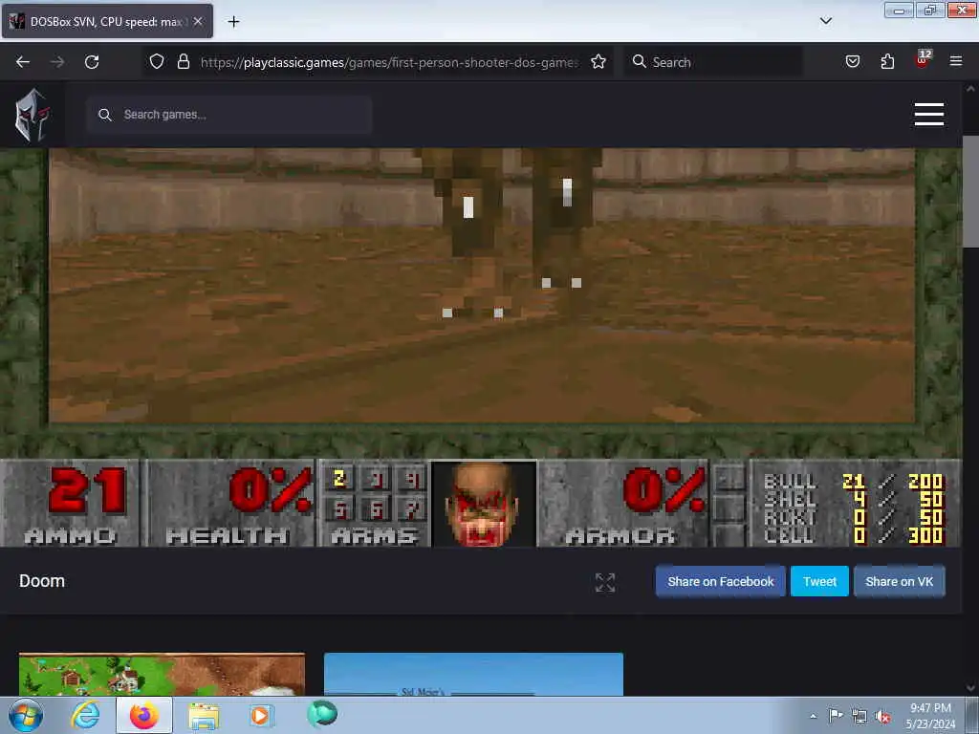The image size is (979, 734).
Task: Click Share on VK button
Action: coord(899,582)
